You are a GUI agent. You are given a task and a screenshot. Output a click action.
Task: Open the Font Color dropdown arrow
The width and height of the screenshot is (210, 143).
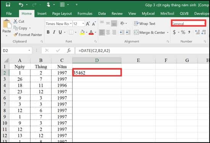[x=95, y=32]
